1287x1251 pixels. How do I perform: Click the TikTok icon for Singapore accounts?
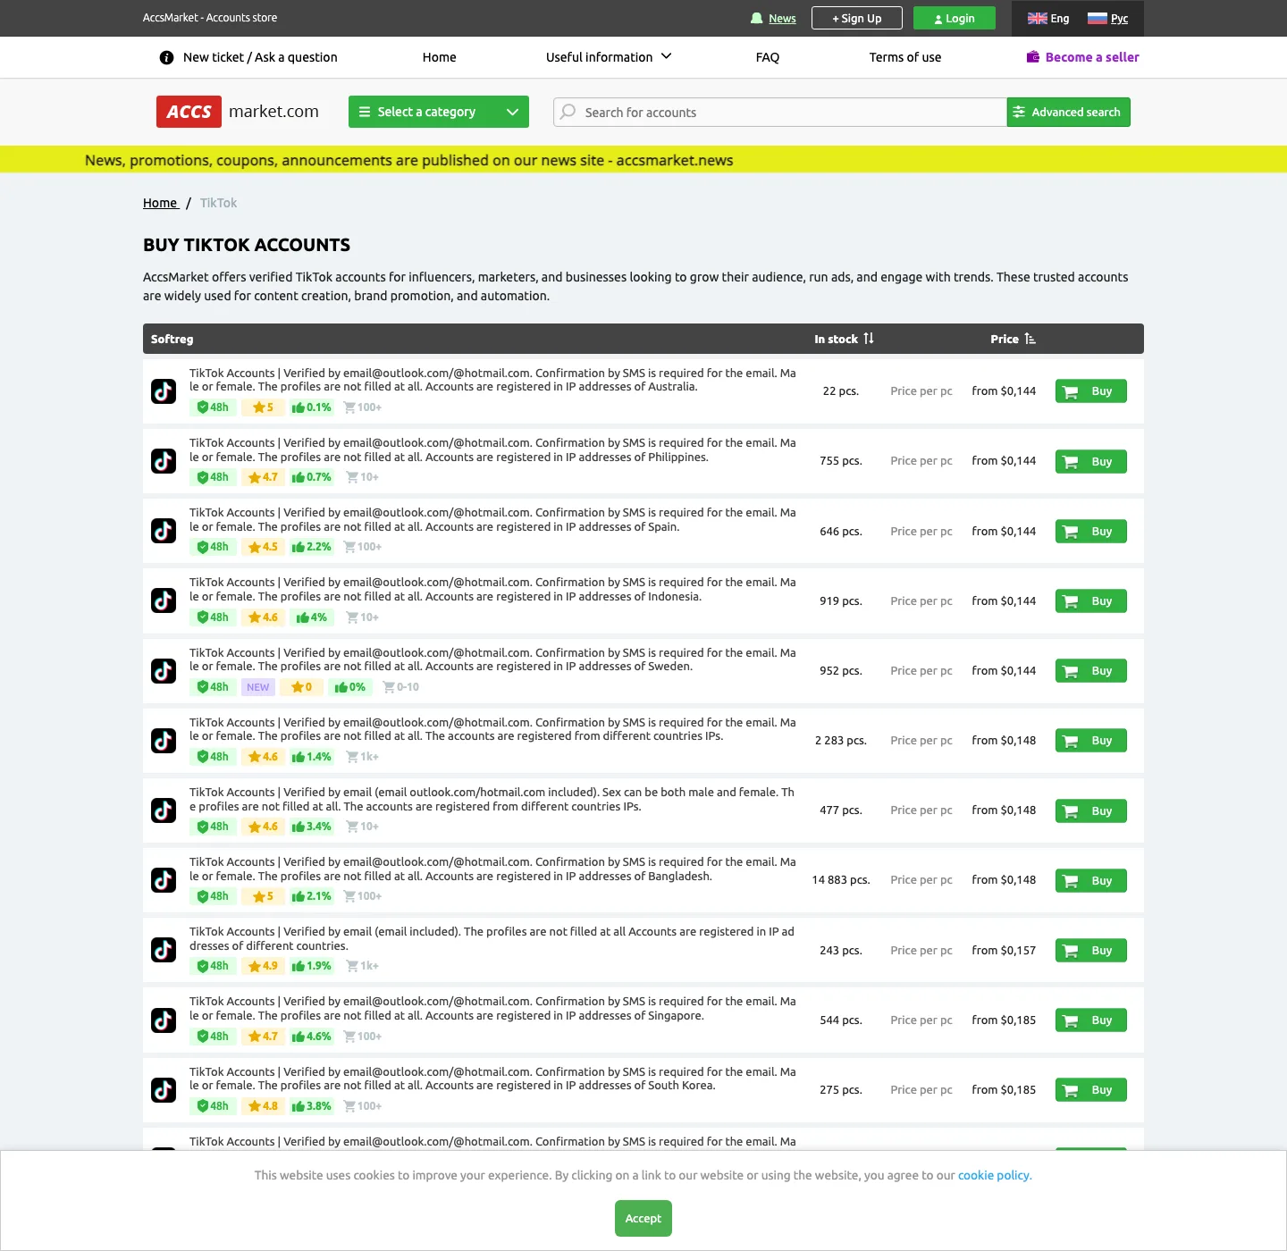click(x=164, y=1020)
